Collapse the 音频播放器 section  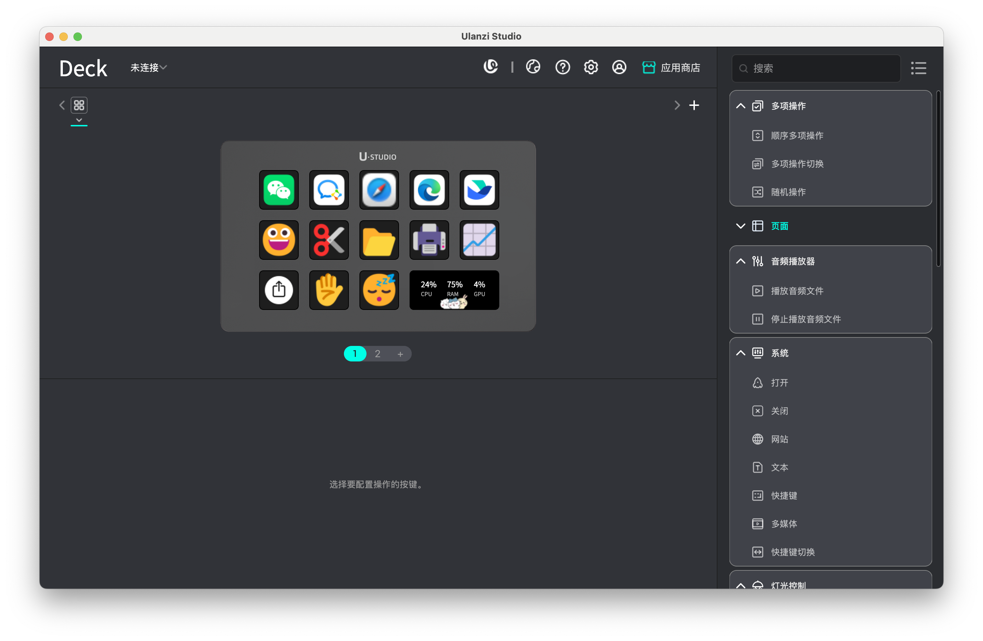click(740, 261)
